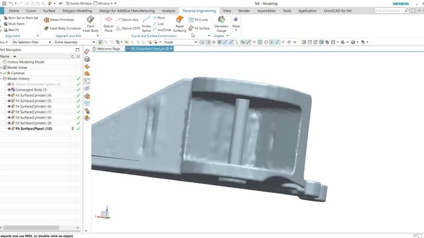The image size is (424, 238).
Task: Open the Entire Assembly scope dropdown
Action: pos(75,42)
